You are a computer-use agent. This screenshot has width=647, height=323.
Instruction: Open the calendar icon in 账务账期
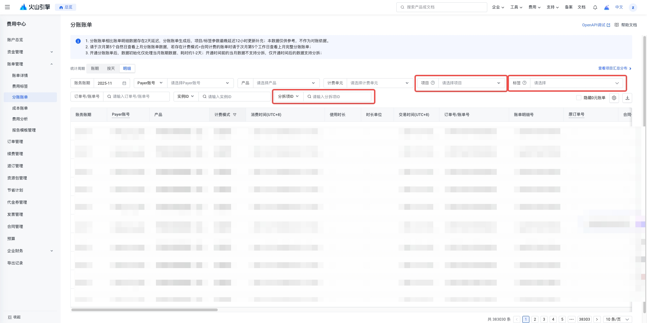click(124, 83)
